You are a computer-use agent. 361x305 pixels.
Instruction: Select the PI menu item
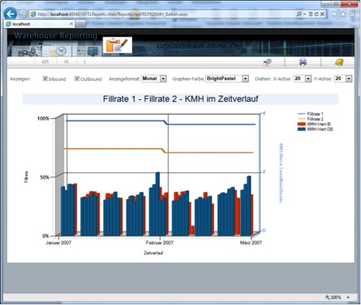pos(66,62)
